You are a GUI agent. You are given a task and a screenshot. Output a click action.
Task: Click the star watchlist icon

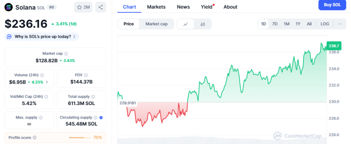tap(79, 7)
